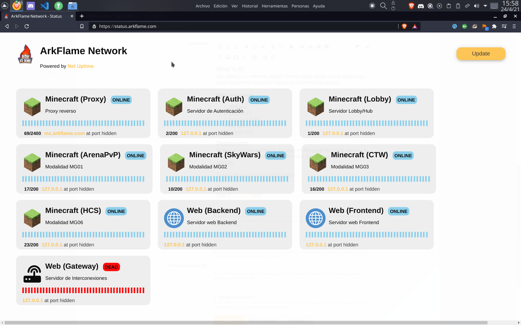The image size is (521, 325).
Task: Follow the Net Uptime link
Action: tap(81, 66)
